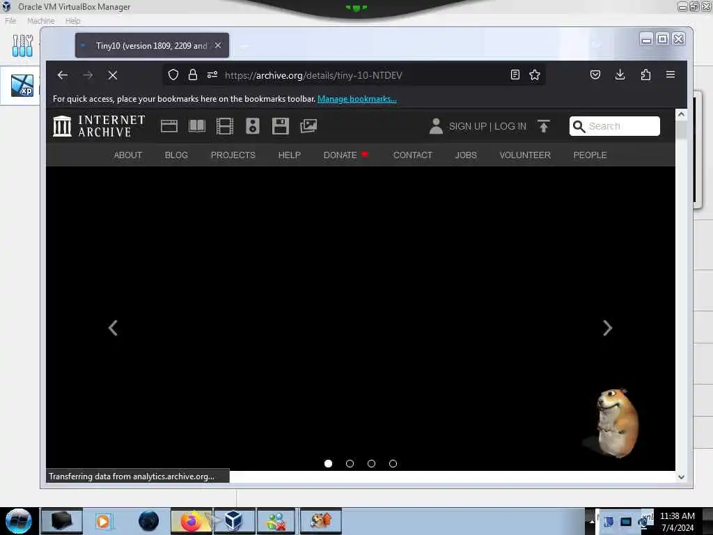Open the PROJECTS menu item

coord(233,155)
